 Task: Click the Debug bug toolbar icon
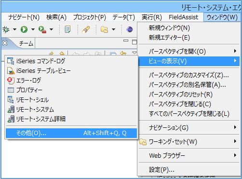[6, 29]
